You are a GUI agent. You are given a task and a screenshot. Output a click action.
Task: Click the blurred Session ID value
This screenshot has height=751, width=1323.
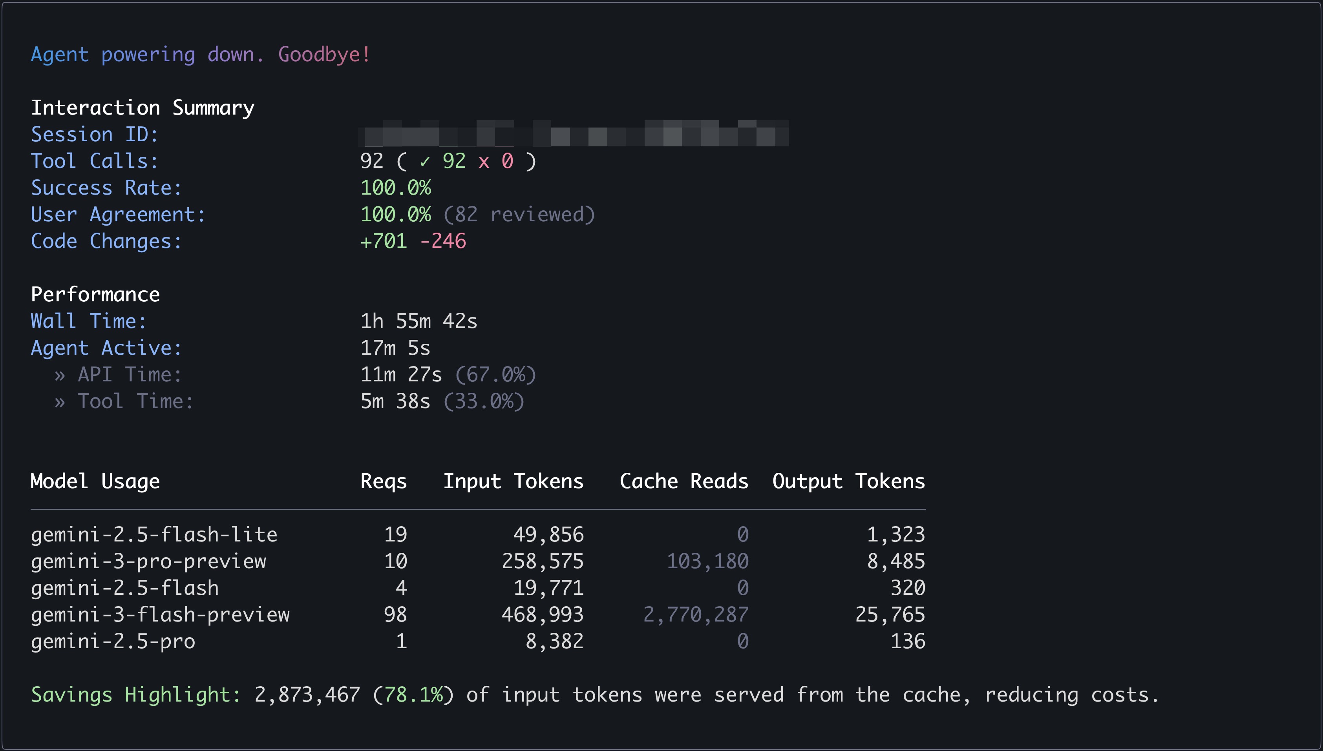tap(573, 134)
